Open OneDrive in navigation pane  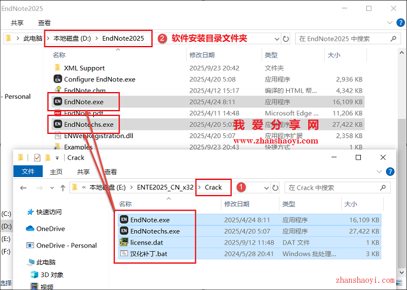[45, 228]
